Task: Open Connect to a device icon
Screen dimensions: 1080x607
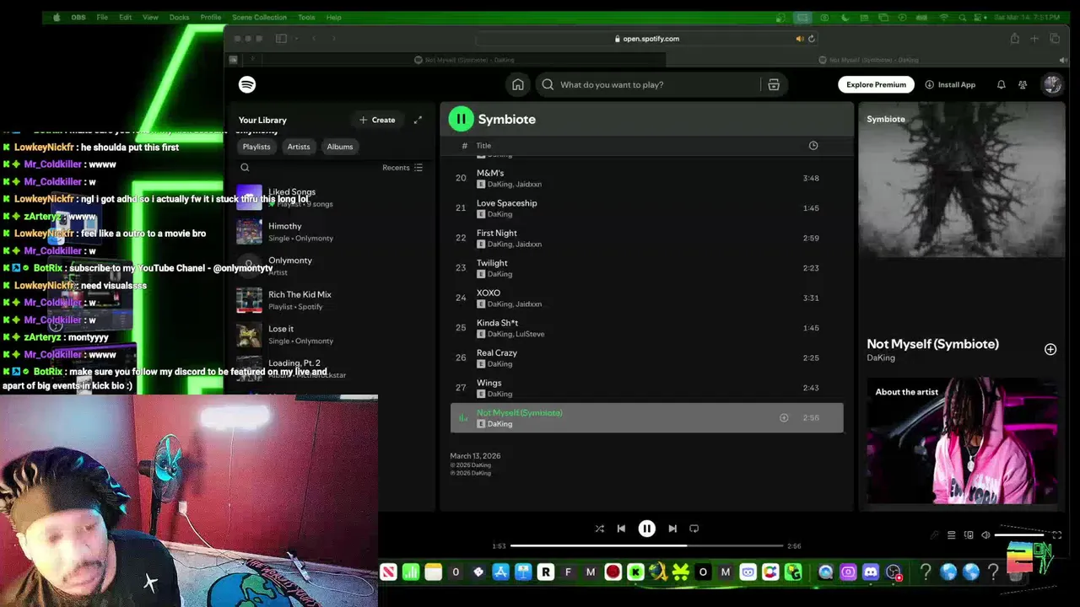Action: click(969, 535)
